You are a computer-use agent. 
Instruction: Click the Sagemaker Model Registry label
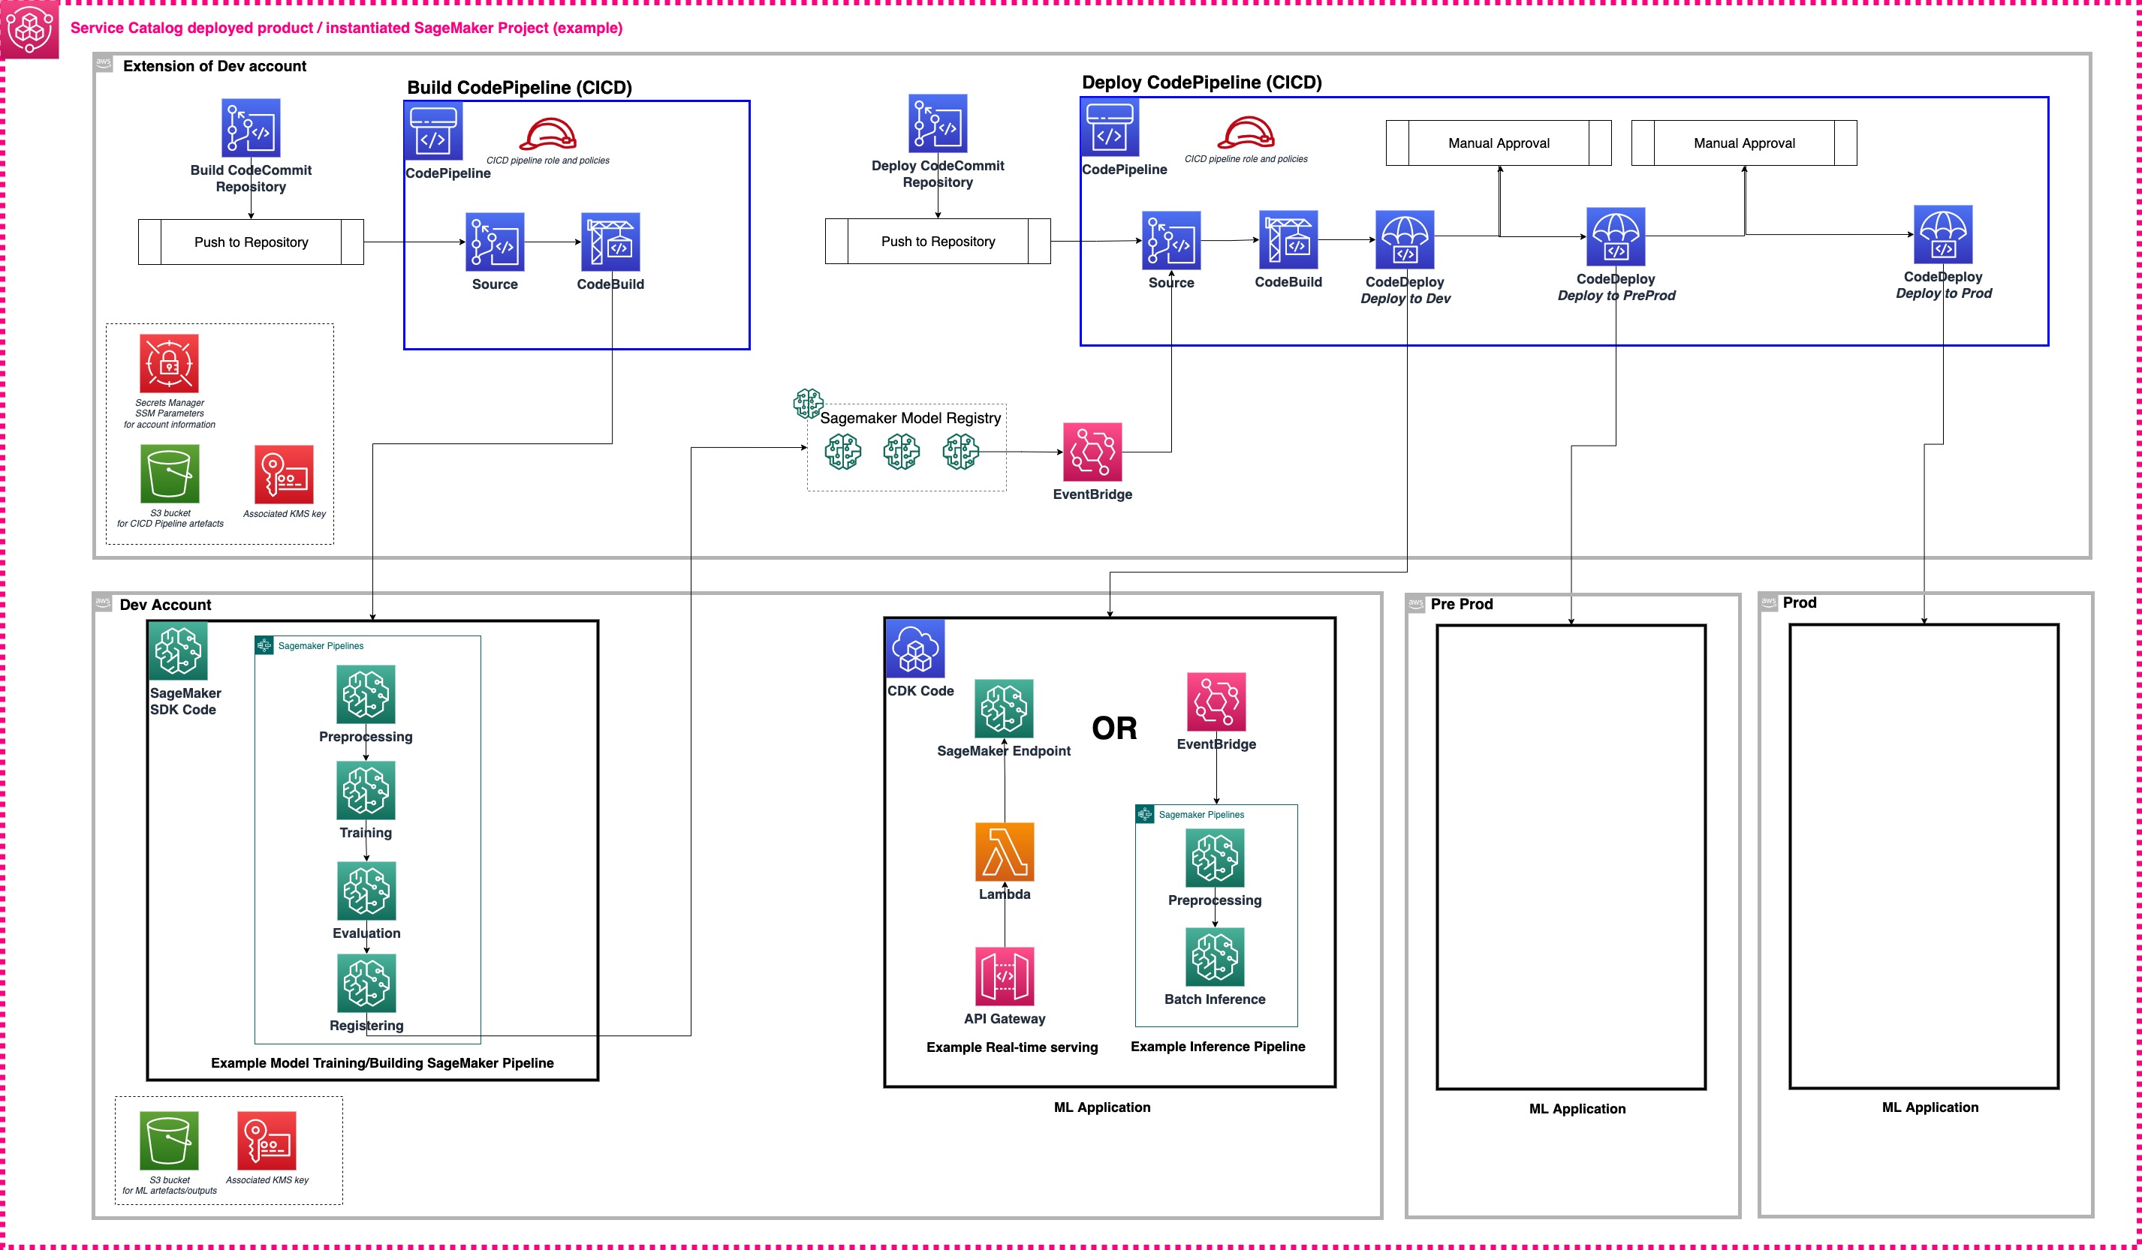pos(911,418)
